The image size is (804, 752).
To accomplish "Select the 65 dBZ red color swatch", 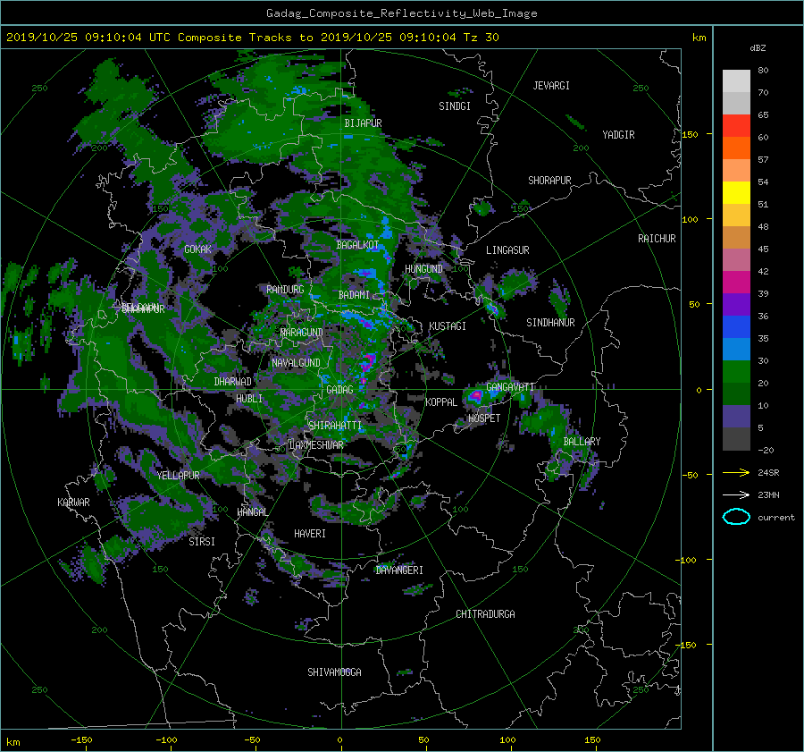I will 736,126.
